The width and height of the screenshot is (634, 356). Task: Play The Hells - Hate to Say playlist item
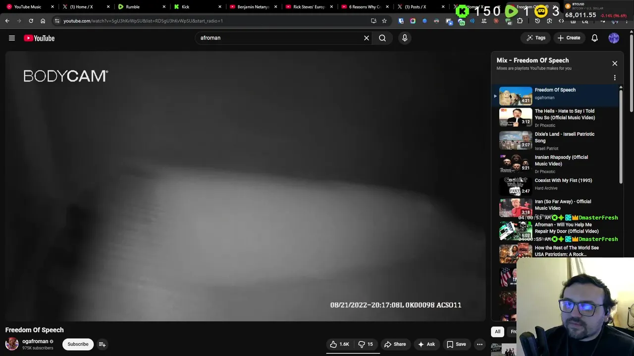(556, 118)
